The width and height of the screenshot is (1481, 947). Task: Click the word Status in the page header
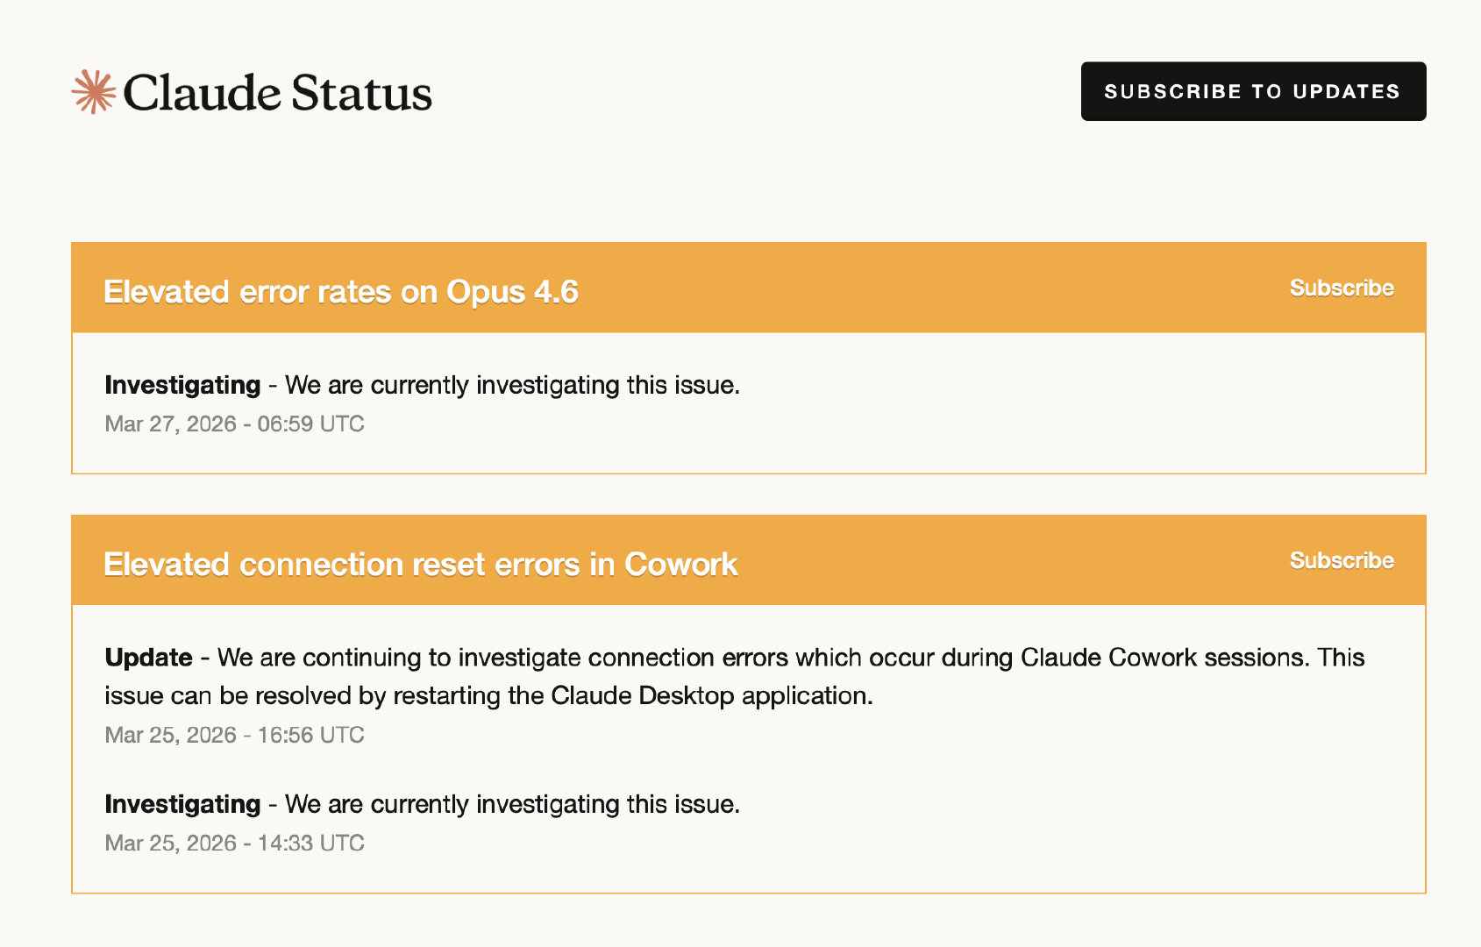361,93
